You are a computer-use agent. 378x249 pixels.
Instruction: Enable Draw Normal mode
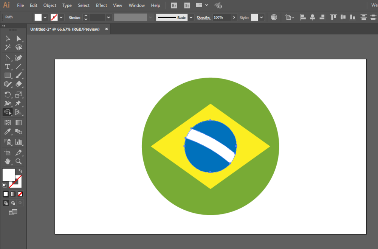click(6, 203)
